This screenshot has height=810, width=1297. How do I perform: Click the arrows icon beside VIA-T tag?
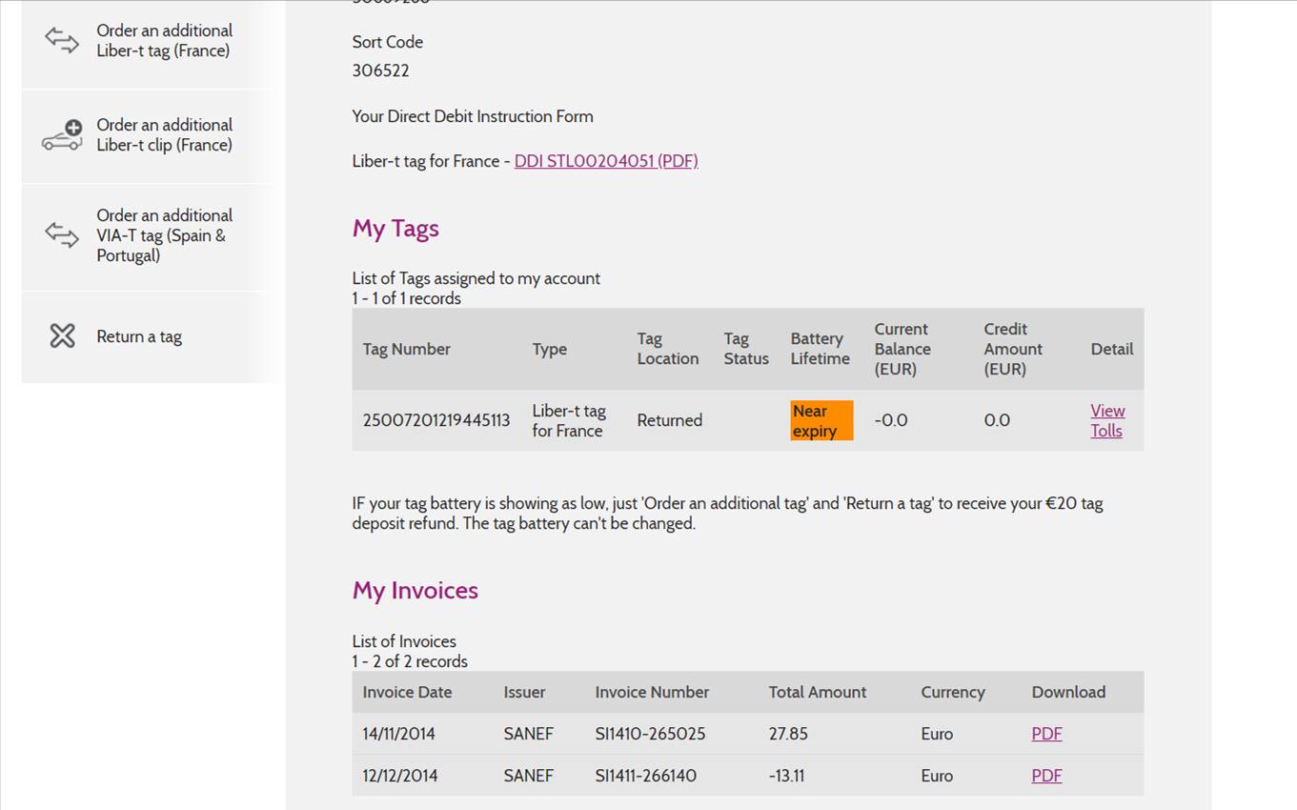click(x=62, y=234)
